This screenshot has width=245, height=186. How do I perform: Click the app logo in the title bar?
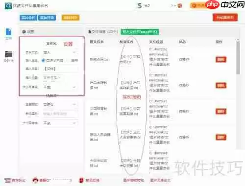tap(8, 6)
